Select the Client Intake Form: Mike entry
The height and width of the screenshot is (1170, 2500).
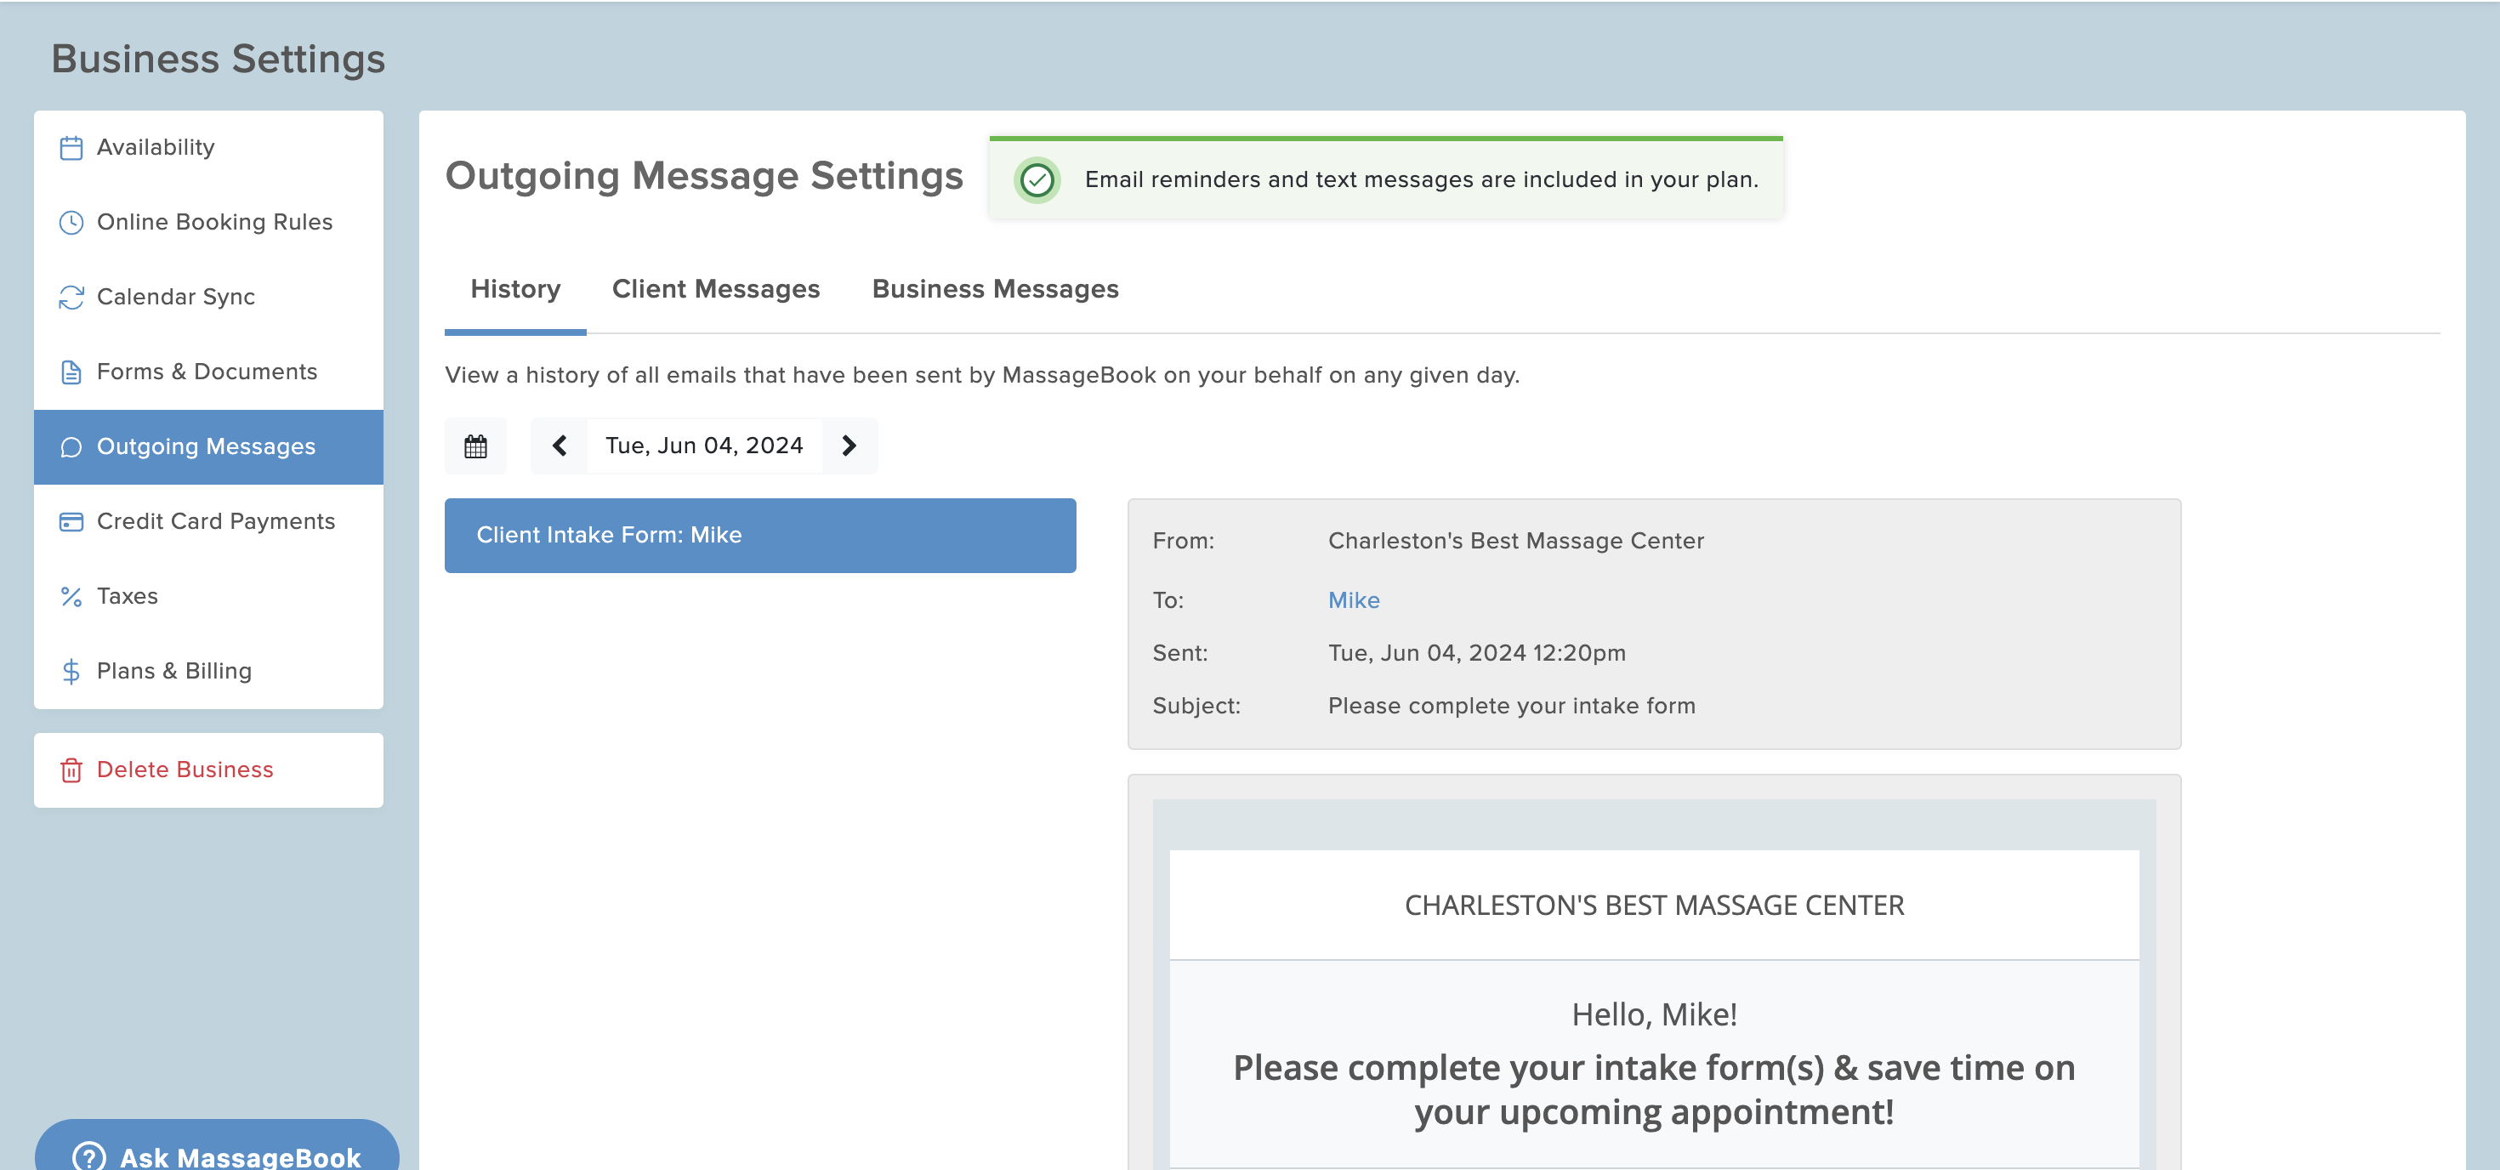760,536
